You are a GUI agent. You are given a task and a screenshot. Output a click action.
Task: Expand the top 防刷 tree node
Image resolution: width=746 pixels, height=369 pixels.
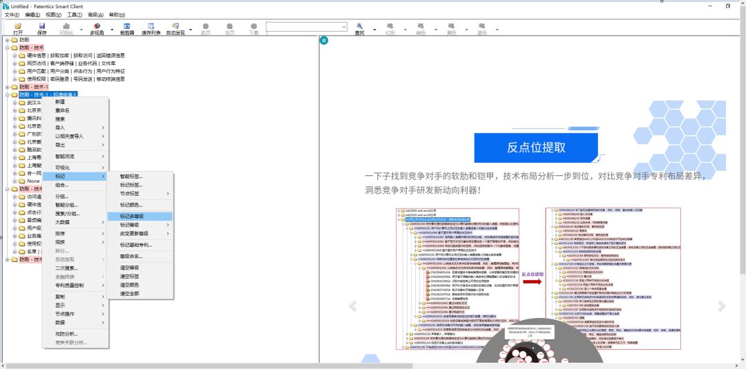coord(7,40)
